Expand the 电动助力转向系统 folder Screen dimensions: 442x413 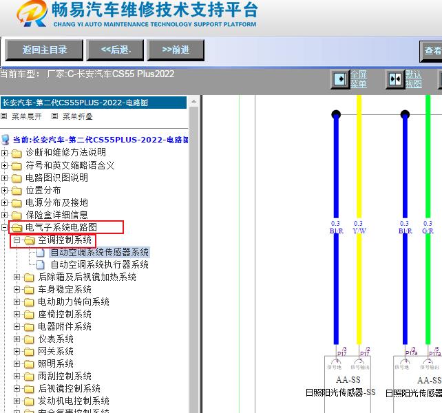click(17, 302)
